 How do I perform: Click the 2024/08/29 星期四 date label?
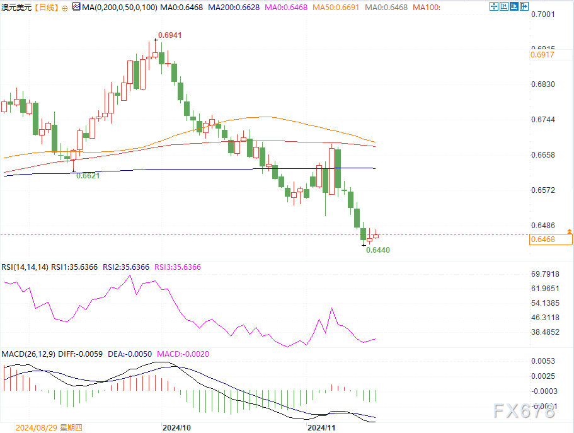coord(49,428)
